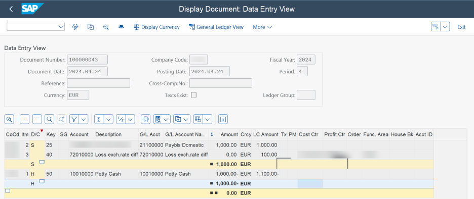Click the Document Date field
Image resolution: width=474 pixels, height=199 pixels.
pyautogui.click(x=87, y=71)
